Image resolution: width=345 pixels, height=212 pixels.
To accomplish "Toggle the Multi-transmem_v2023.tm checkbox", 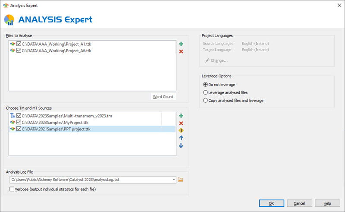I will (19, 115).
